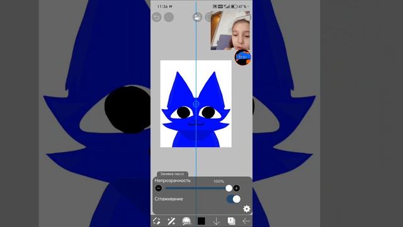The height and width of the screenshot is (227, 403).
Task: Open the brush-eraser switch tool
Action: 157,221
